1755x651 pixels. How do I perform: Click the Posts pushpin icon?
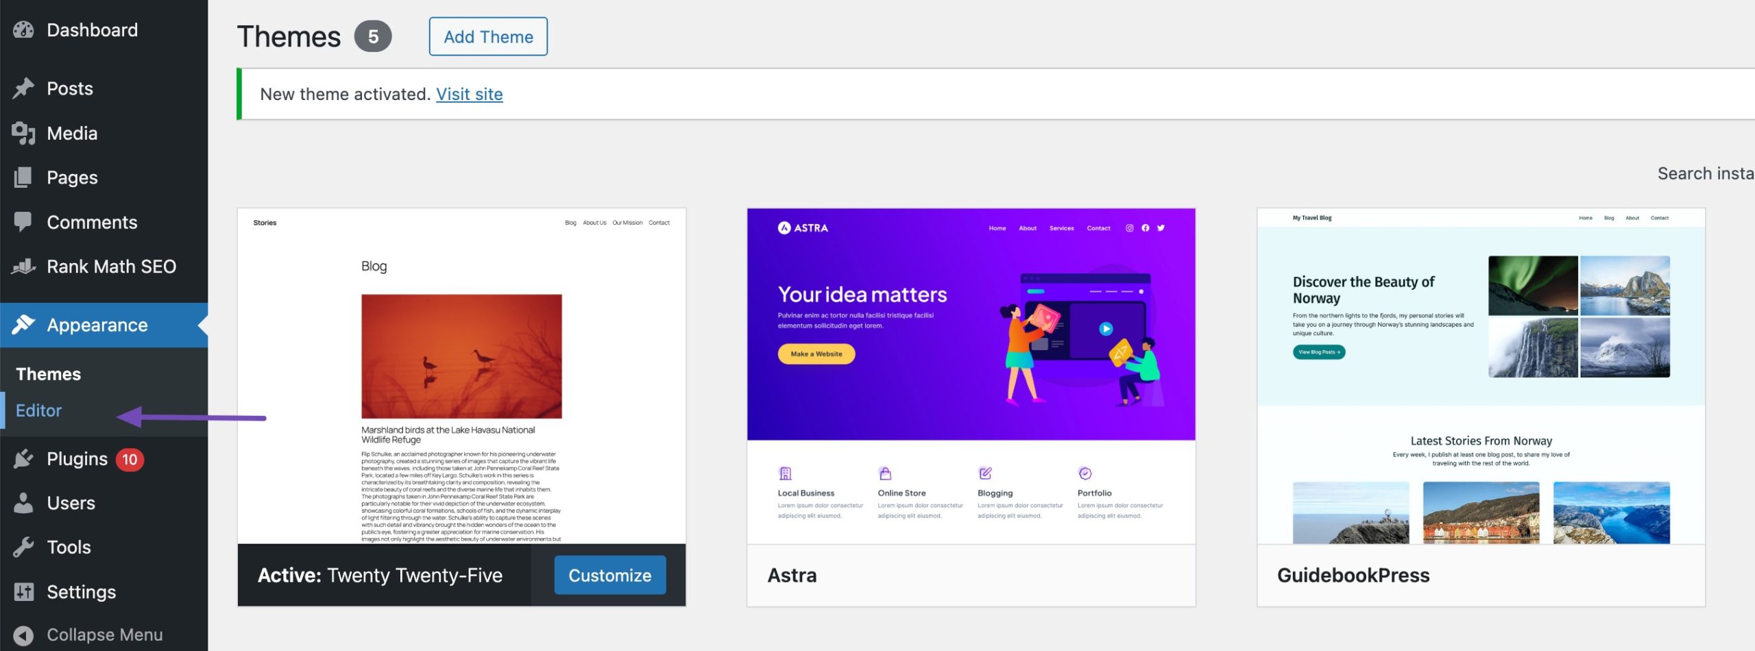pos(23,88)
